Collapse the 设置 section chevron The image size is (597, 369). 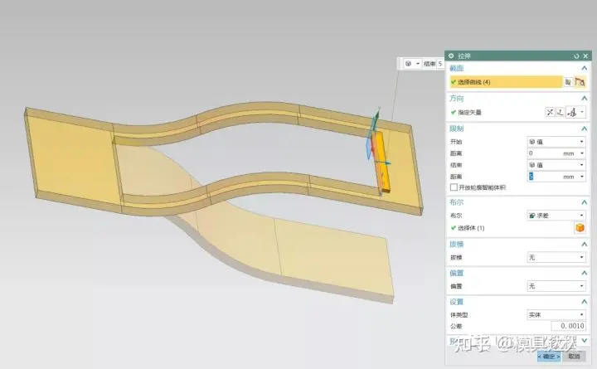coord(585,302)
